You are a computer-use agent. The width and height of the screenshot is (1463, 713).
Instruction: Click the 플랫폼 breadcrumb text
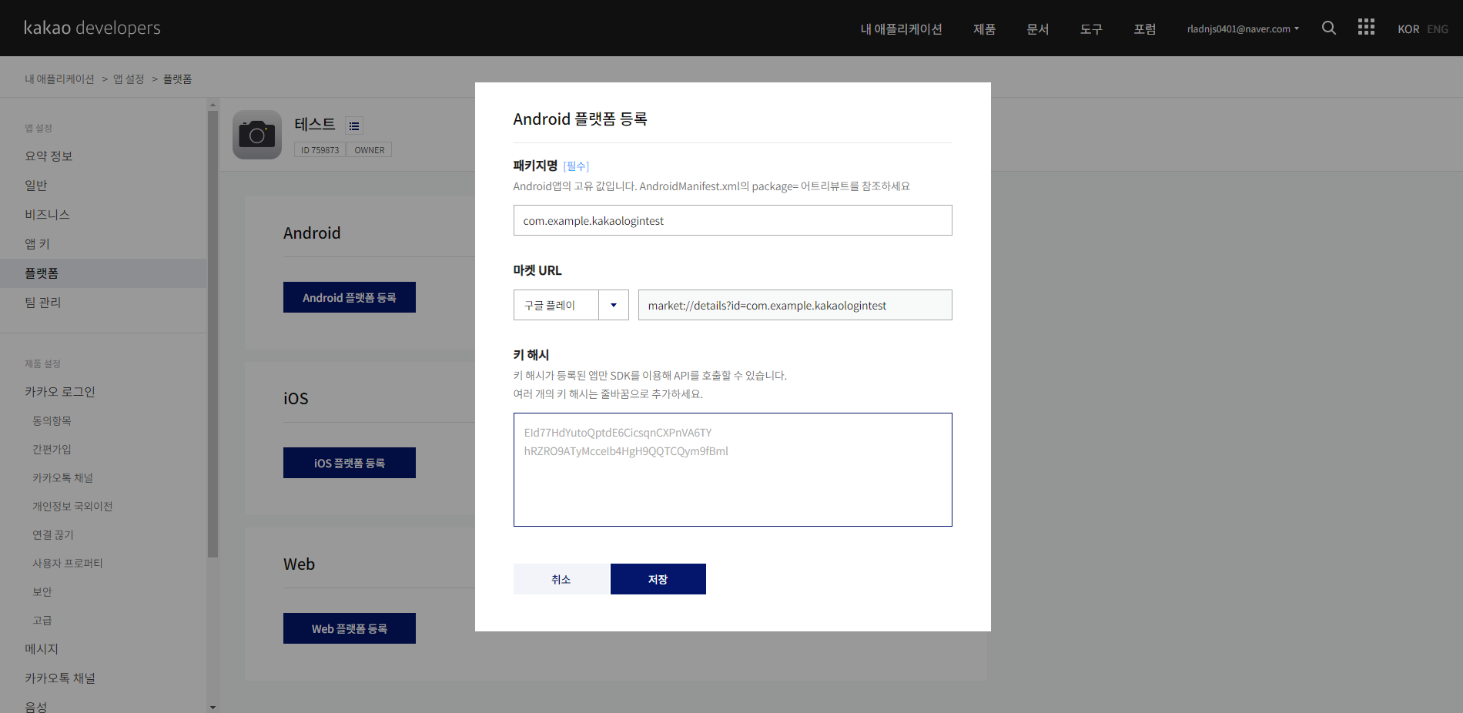coord(177,79)
